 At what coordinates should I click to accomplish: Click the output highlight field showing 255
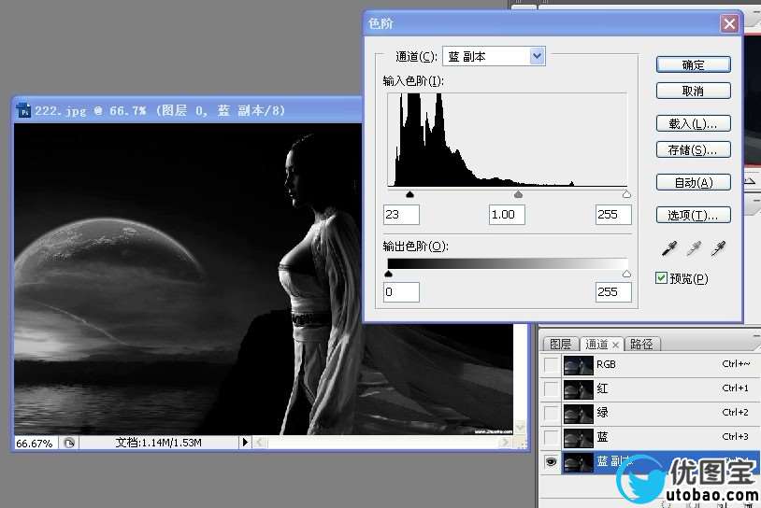click(x=613, y=292)
